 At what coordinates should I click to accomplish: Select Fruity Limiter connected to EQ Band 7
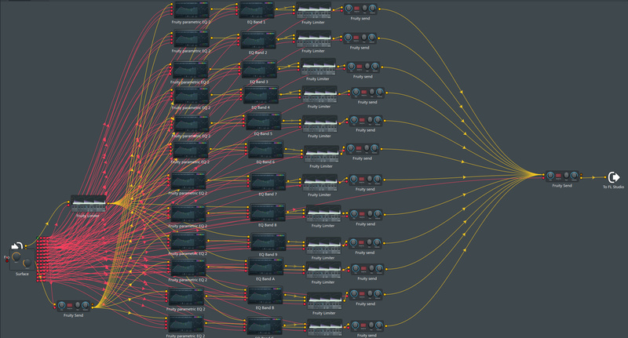[x=319, y=184]
